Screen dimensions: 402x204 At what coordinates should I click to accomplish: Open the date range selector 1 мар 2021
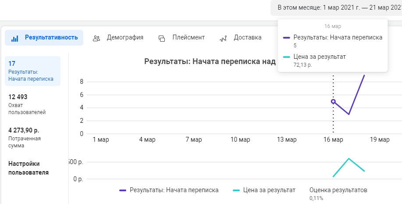(x=336, y=8)
